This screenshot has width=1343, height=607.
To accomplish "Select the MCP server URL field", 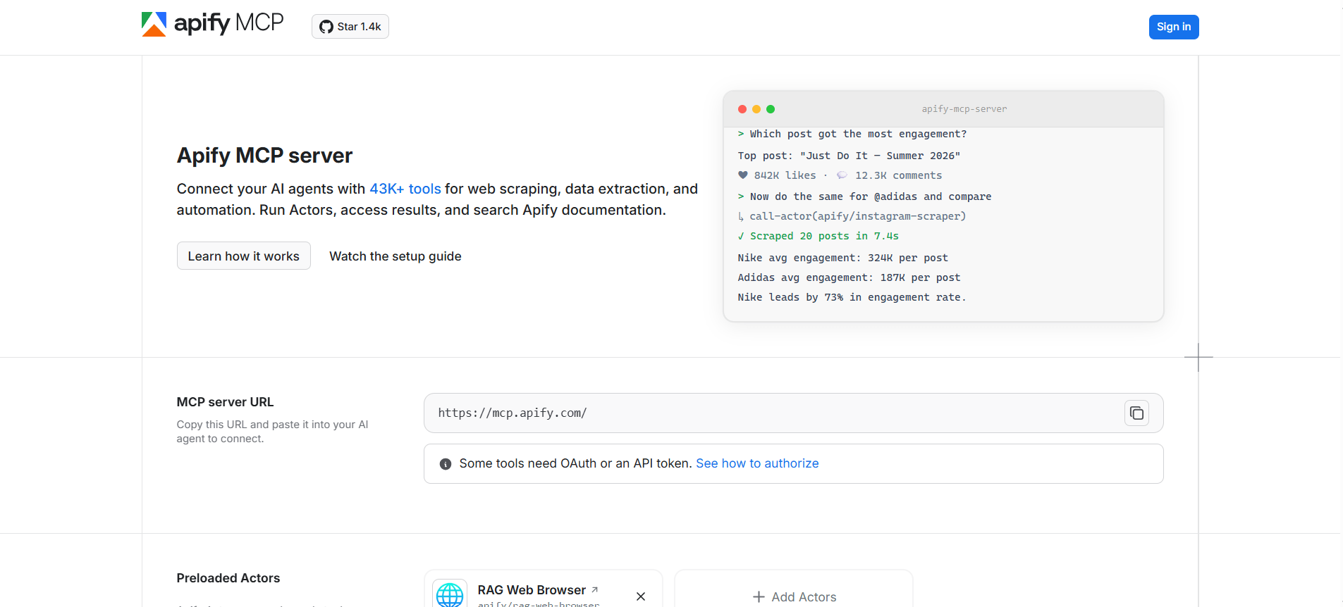I will (794, 413).
